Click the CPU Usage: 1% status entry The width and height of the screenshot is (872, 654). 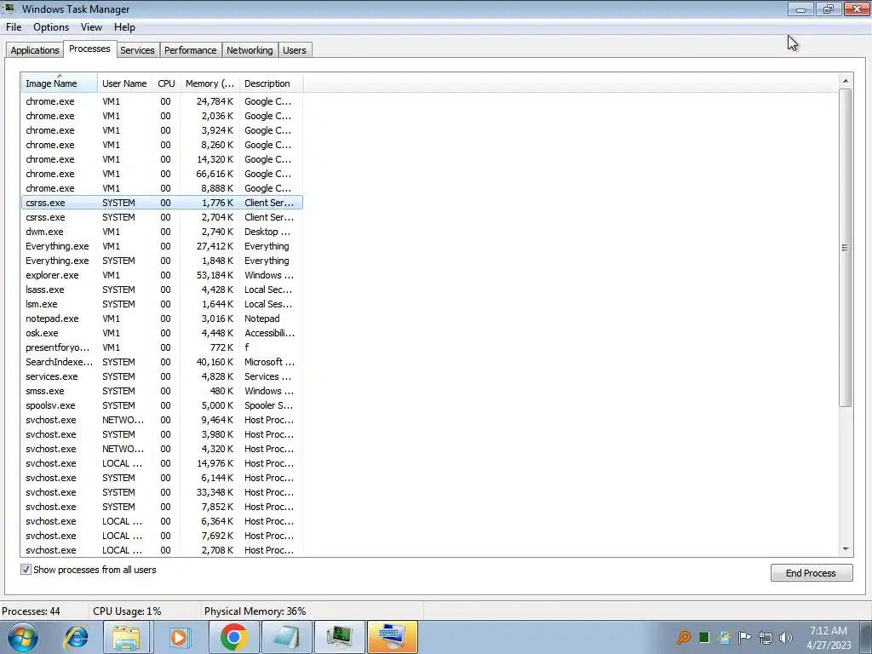pyautogui.click(x=128, y=611)
